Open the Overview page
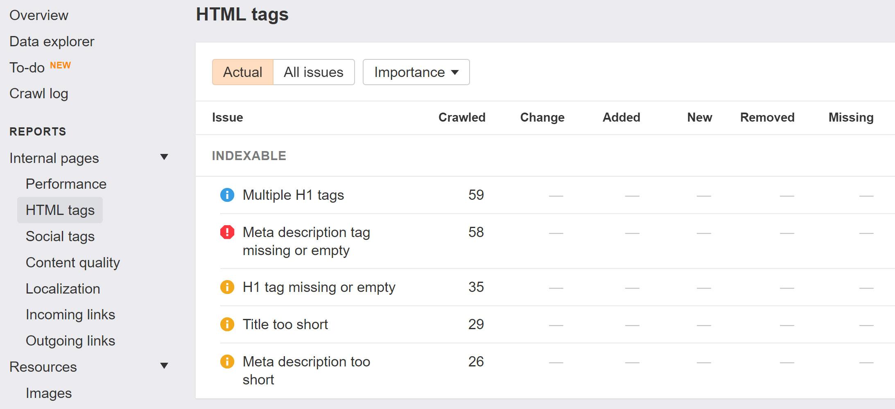Screen dimensions: 895x409 tap(39, 15)
